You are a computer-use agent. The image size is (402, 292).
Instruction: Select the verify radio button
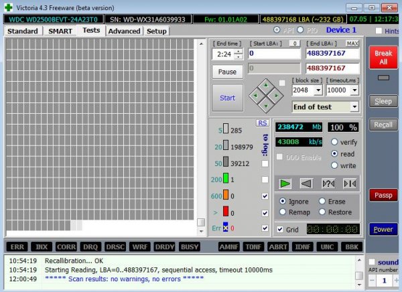(334, 142)
